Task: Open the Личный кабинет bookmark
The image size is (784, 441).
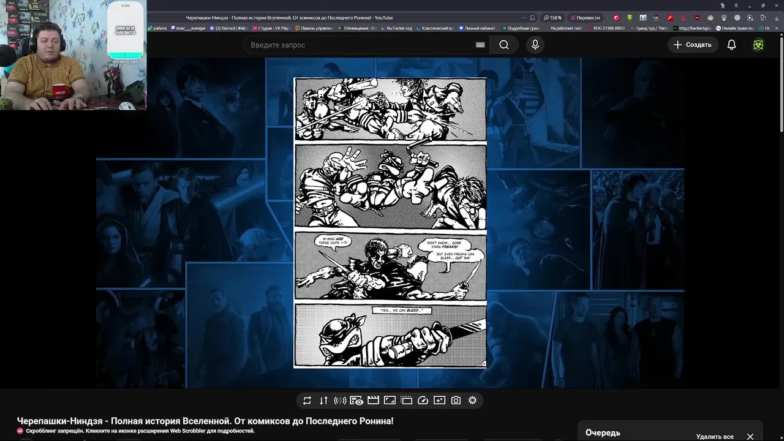Action: coord(478,28)
